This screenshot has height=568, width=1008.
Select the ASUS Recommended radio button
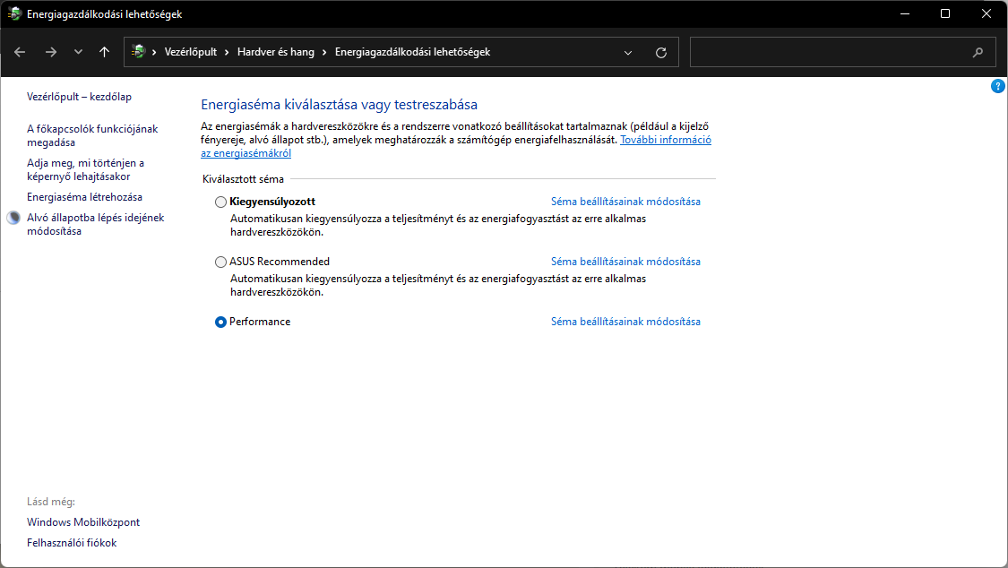click(220, 262)
